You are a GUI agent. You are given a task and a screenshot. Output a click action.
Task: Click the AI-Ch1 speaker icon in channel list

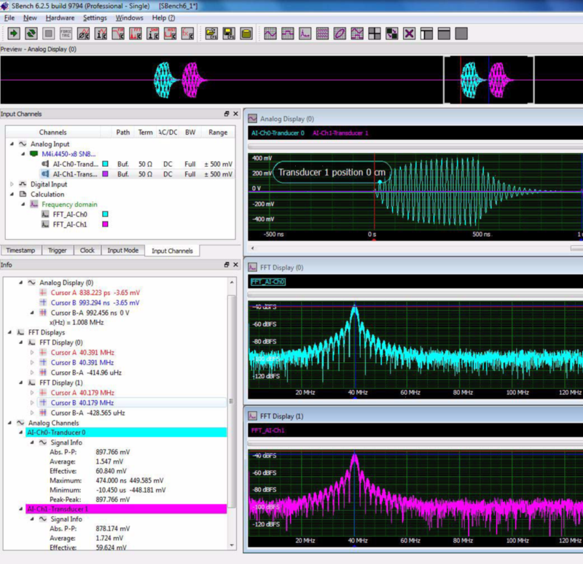pos(44,174)
